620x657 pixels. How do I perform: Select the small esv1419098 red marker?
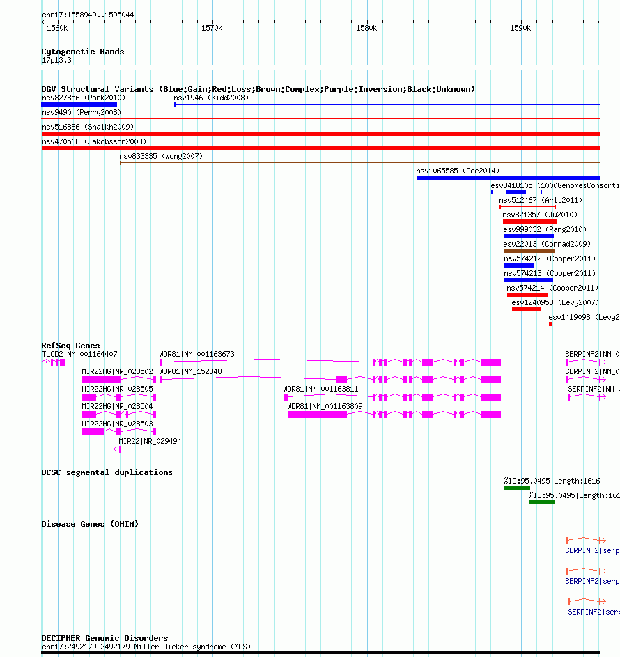click(x=550, y=324)
